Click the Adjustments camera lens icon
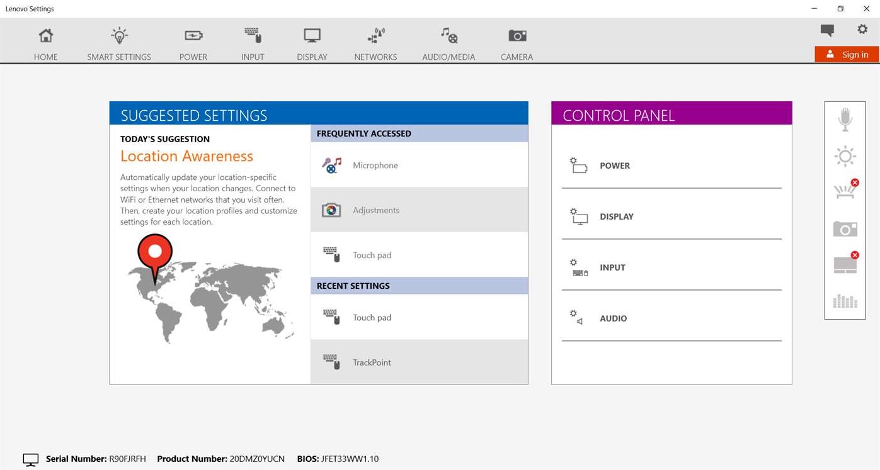 (x=331, y=210)
